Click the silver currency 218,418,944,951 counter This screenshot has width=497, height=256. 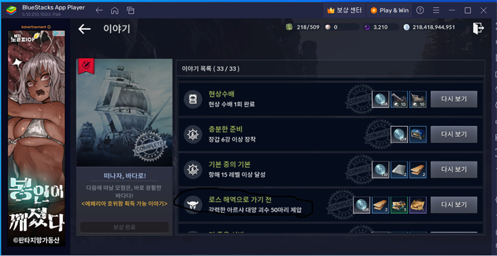coord(429,27)
